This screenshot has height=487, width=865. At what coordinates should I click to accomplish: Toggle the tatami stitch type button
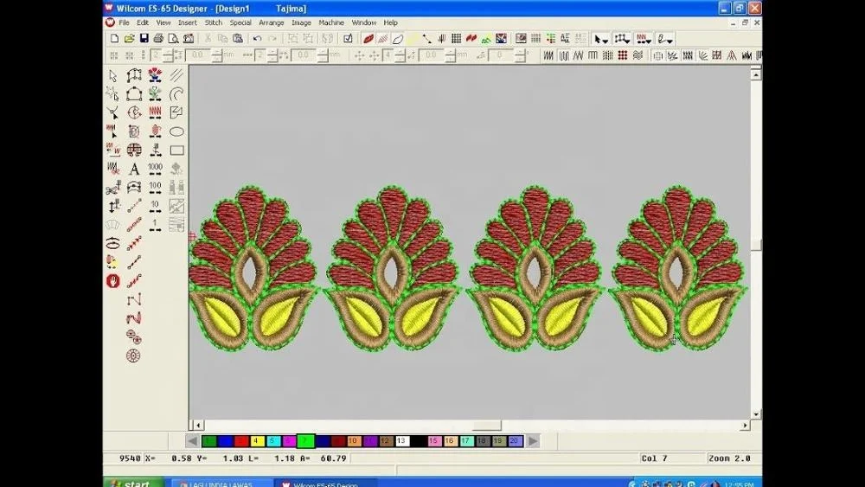coord(563,55)
